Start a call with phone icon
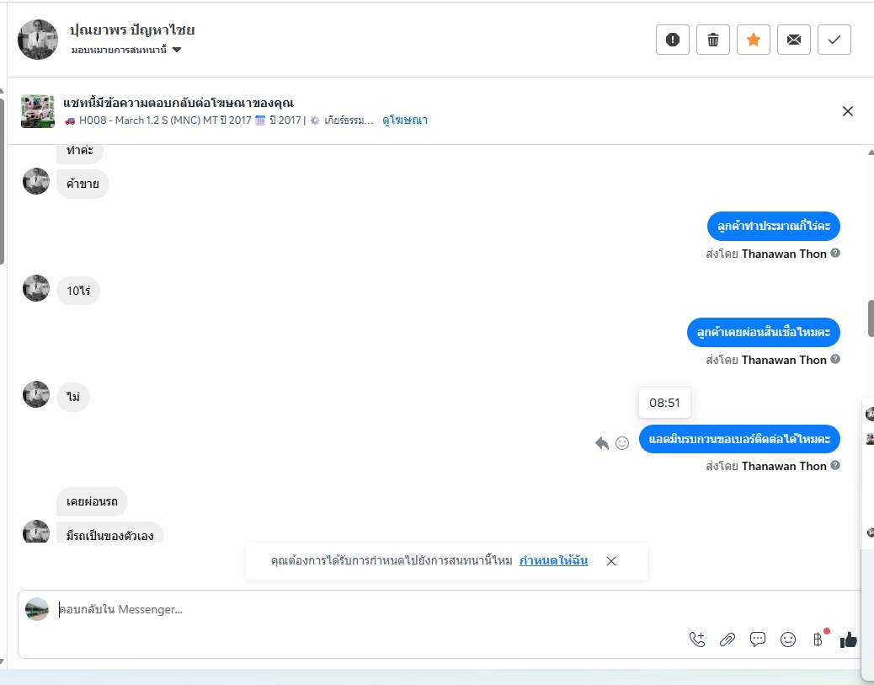 (696, 640)
